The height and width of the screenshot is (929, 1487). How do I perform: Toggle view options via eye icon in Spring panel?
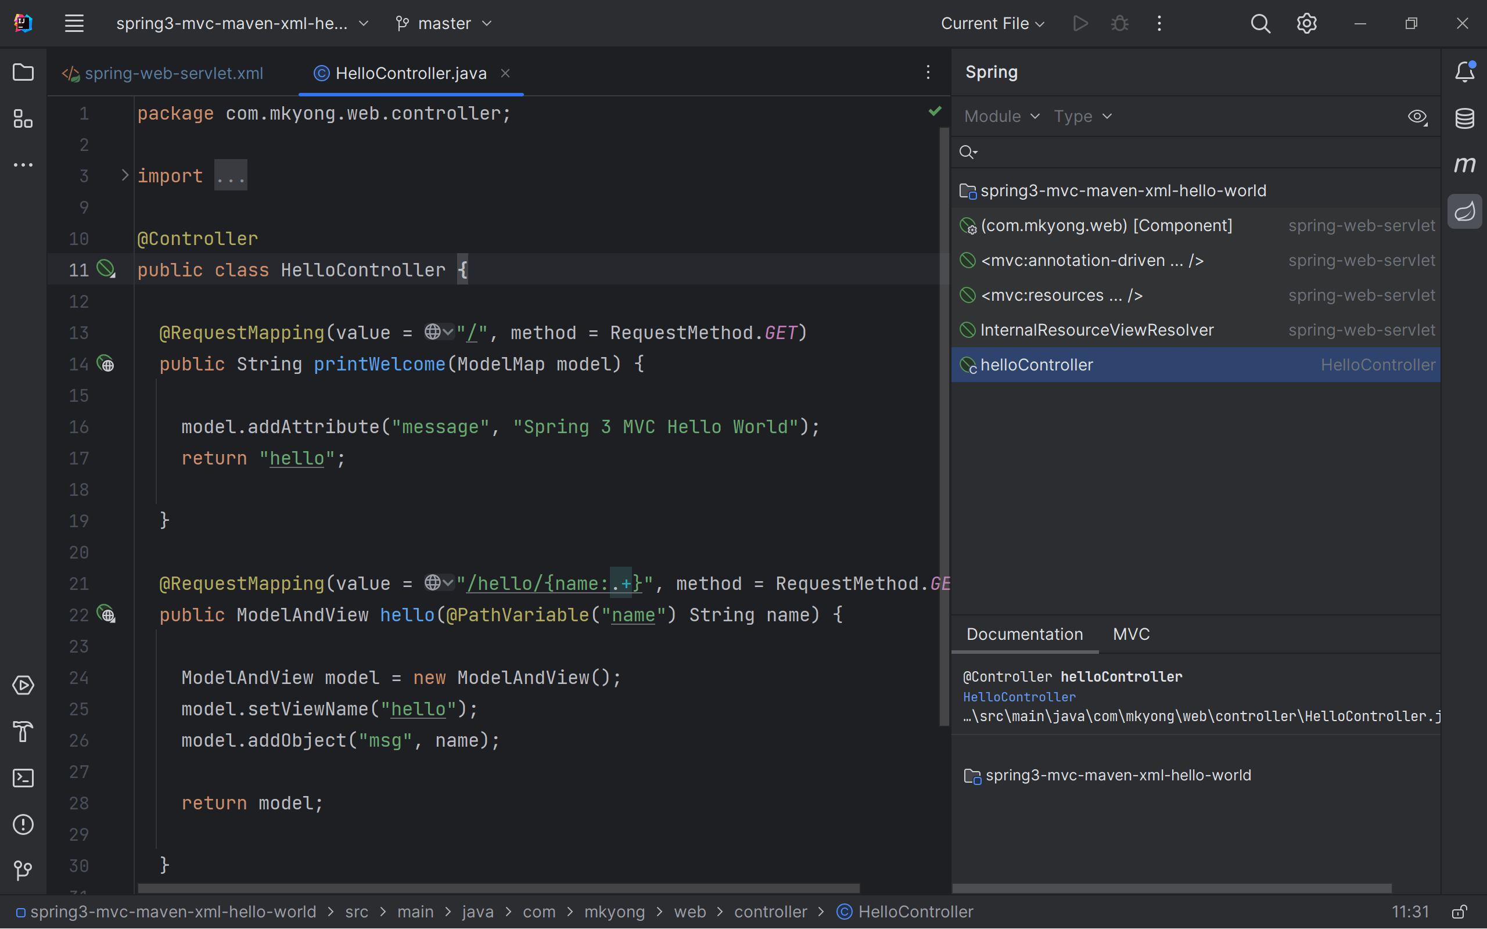click(1417, 117)
